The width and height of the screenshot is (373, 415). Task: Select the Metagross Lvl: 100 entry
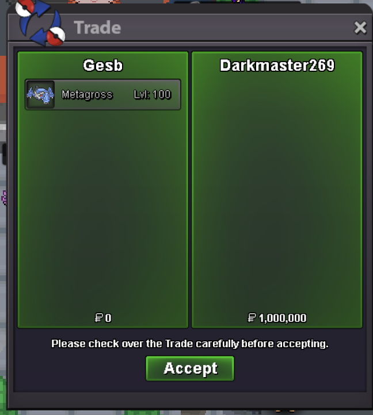(103, 94)
